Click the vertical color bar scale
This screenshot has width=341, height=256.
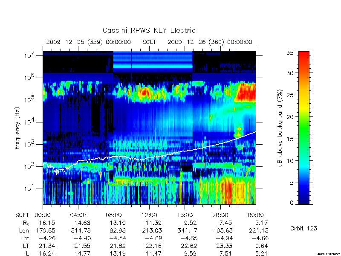coord(304,128)
